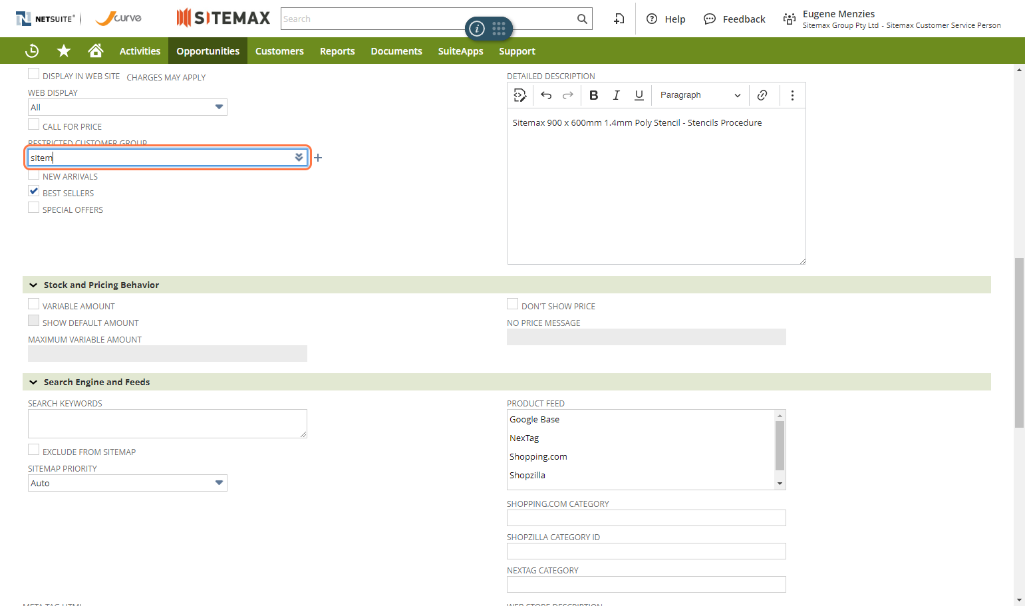The width and height of the screenshot is (1025, 606).
Task: Click Curve logo
Action: click(x=118, y=18)
